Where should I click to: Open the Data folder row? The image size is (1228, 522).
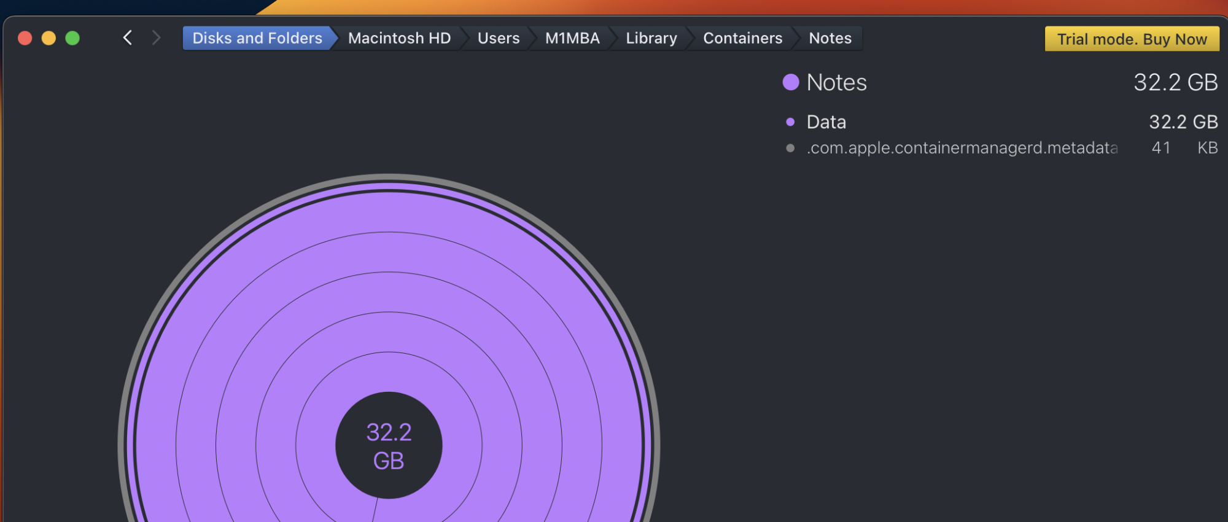pos(1001,122)
